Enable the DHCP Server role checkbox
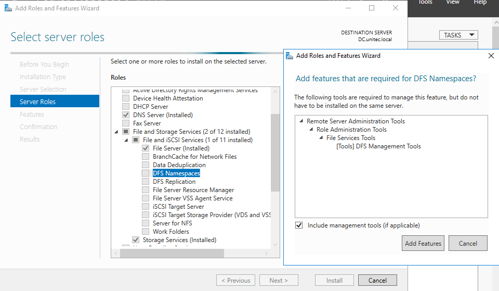The image size is (499, 291). [x=126, y=107]
